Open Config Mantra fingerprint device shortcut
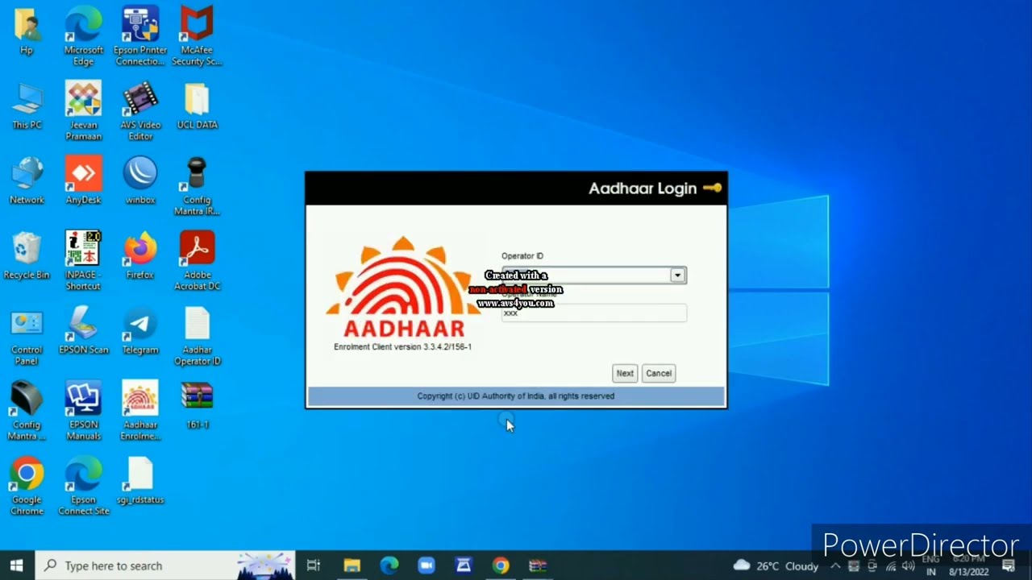The height and width of the screenshot is (580, 1032). (x=27, y=411)
